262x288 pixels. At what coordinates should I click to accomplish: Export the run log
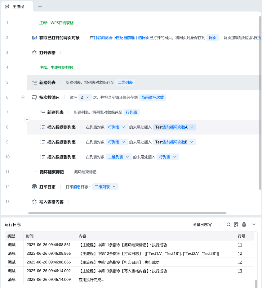pos(236,224)
